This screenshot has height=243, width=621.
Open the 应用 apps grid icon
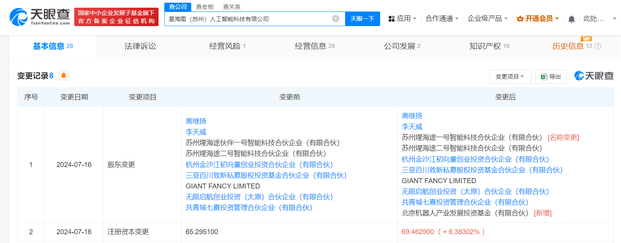392,18
